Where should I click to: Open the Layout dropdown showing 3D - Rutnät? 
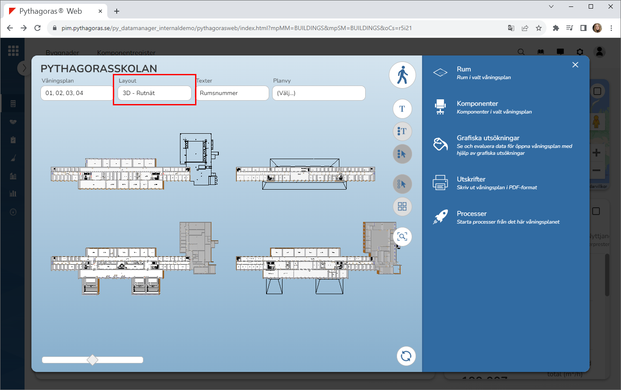pyautogui.click(x=154, y=93)
